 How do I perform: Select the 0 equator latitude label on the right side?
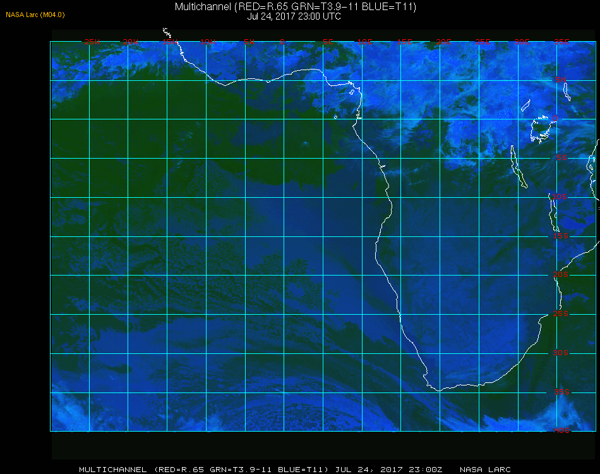tap(555, 118)
